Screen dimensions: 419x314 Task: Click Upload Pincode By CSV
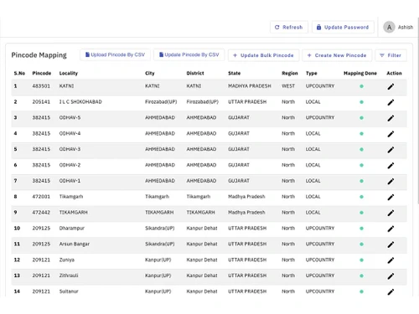point(115,54)
